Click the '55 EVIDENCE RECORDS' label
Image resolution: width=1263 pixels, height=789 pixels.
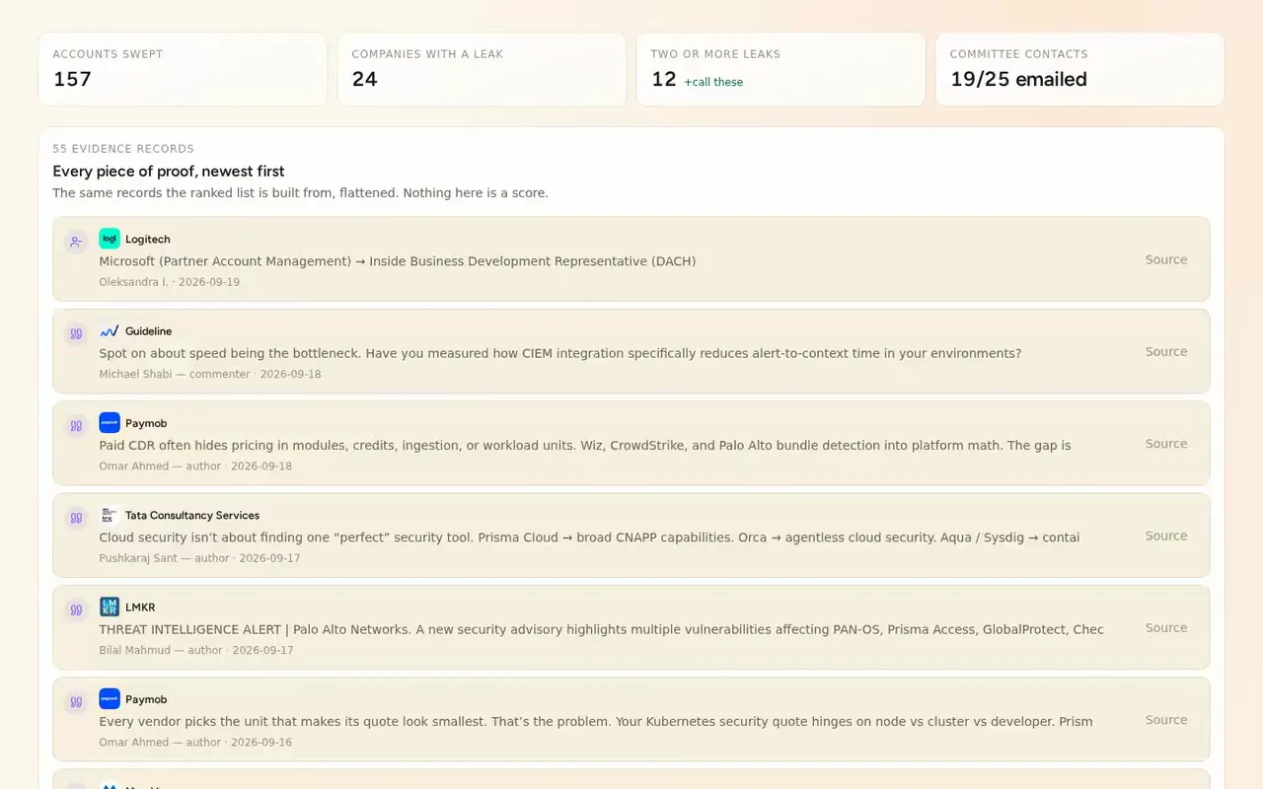point(123,149)
